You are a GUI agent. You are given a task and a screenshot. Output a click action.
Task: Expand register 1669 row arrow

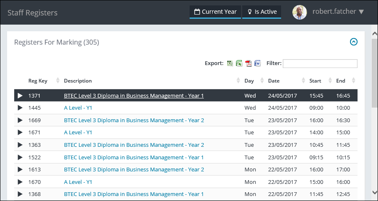pos(20,121)
